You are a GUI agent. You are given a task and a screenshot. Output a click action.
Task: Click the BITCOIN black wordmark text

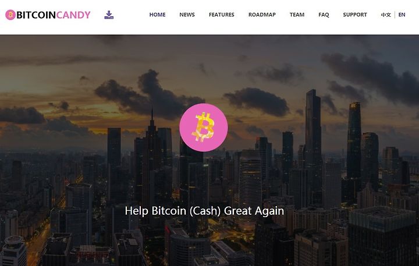point(36,15)
